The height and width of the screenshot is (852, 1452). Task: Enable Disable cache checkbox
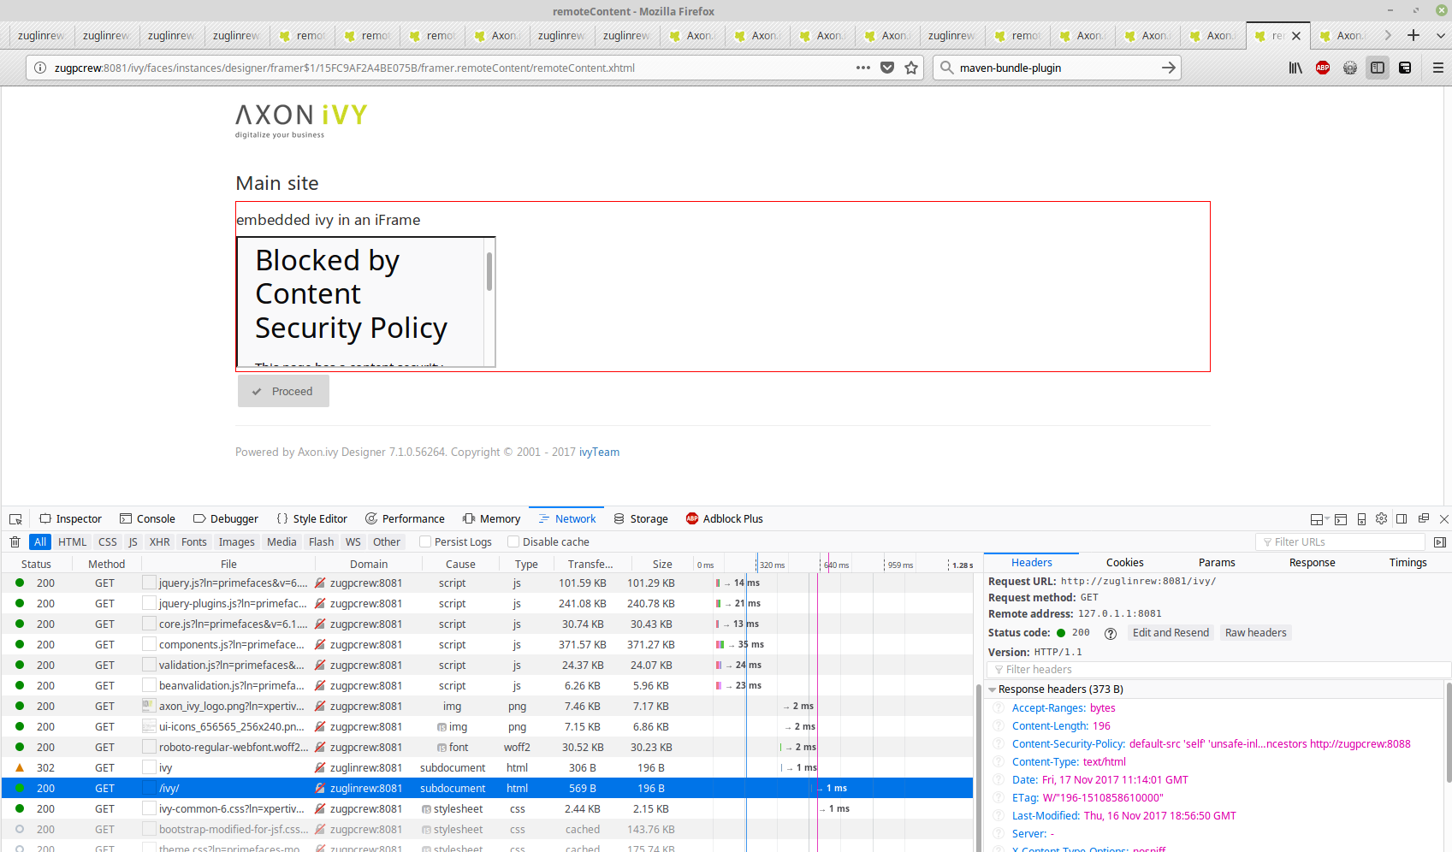(x=513, y=541)
